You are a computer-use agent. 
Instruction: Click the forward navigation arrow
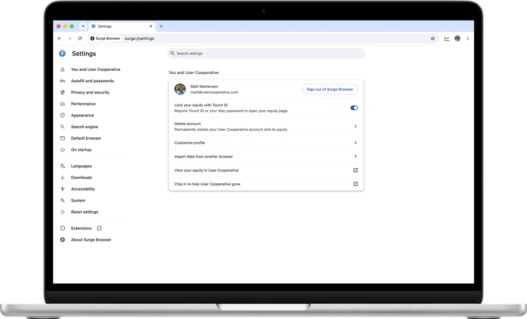(69, 38)
